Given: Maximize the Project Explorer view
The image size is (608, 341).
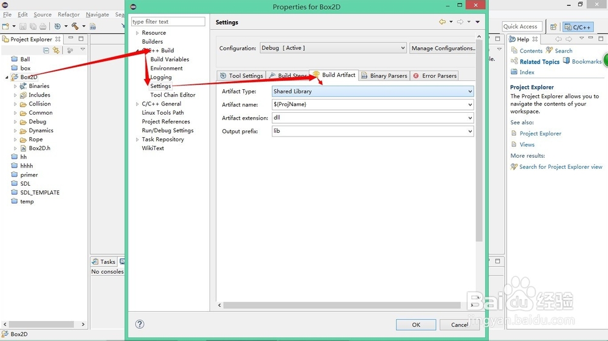Looking at the screenshot, I should pos(81,38).
